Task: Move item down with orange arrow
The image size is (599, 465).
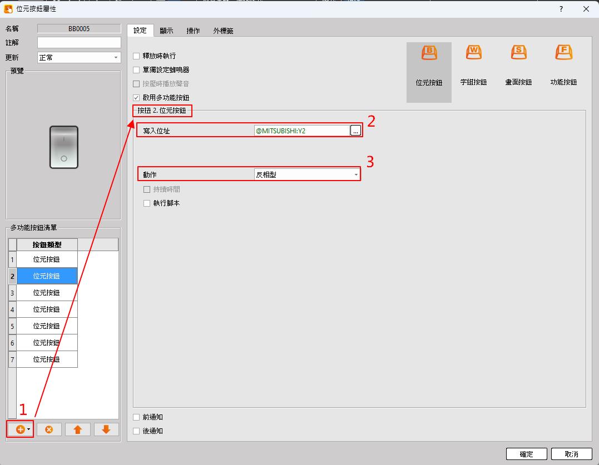Action: (106, 429)
